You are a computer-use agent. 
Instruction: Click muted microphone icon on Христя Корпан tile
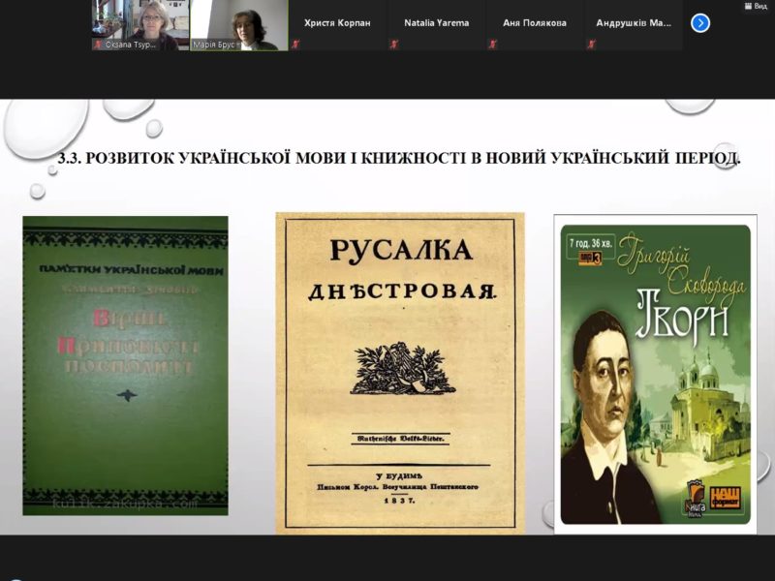pos(295,45)
